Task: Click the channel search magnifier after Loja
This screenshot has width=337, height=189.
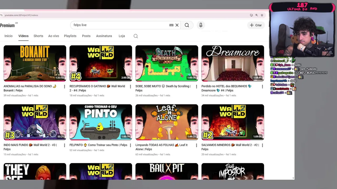Action: tap(136, 36)
